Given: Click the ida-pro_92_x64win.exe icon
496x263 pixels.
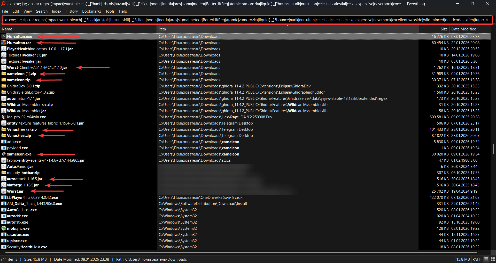Looking at the screenshot, I should tap(4, 117).
